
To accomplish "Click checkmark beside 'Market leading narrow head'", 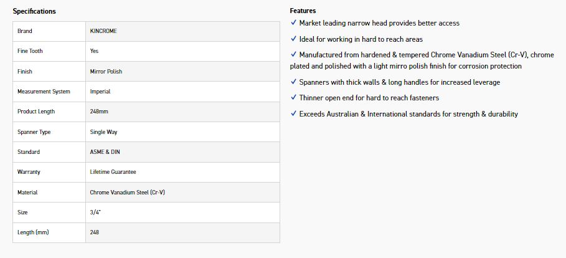I will pos(293,23).
